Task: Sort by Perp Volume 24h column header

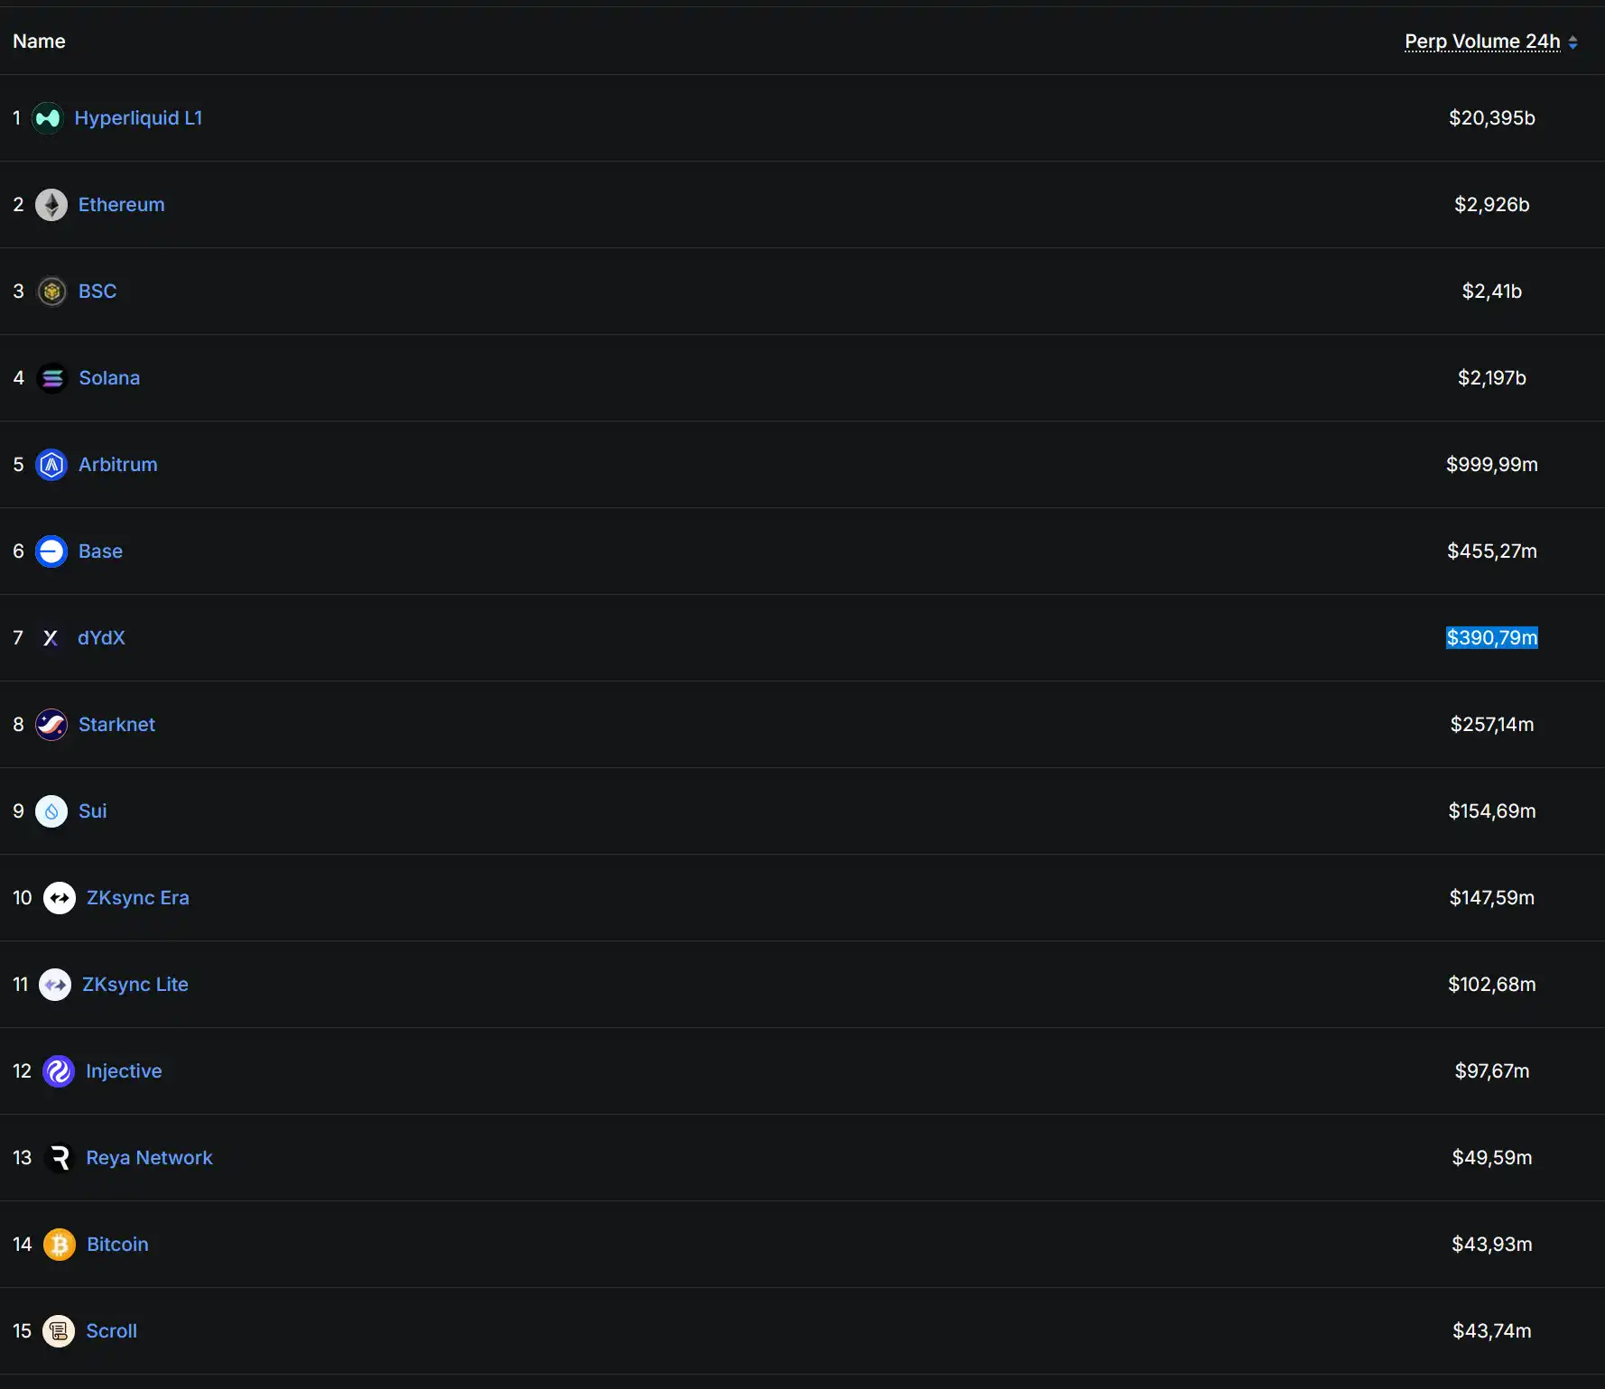Action: [x=1481, y=42]
